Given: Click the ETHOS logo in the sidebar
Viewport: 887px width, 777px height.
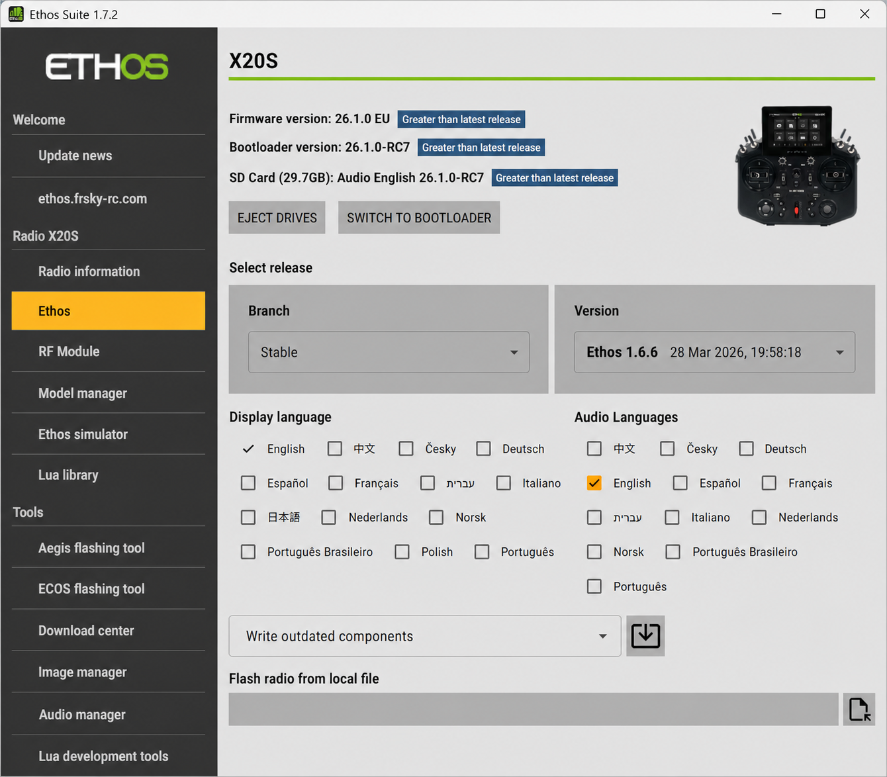Looking at the screenshot, I should tap(107, 67).
